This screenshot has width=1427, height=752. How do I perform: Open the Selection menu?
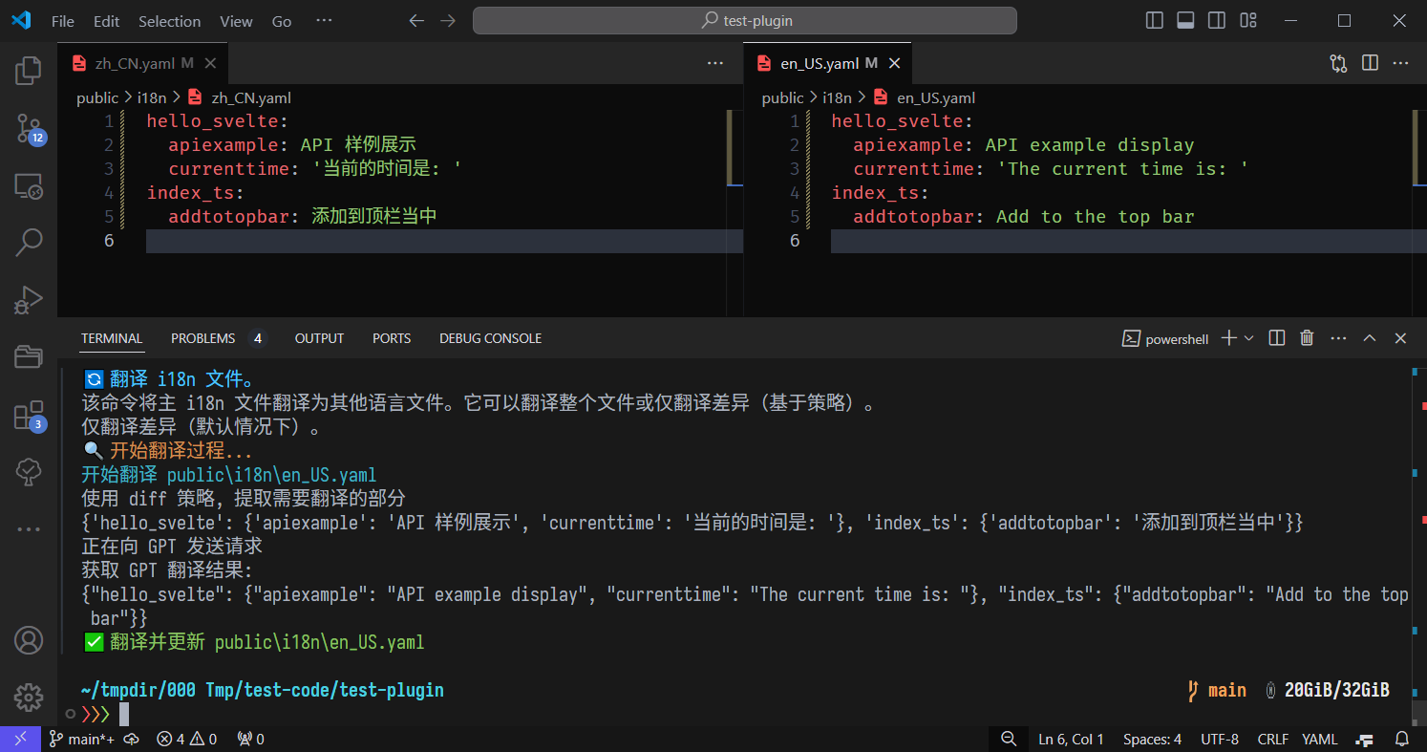169,21
